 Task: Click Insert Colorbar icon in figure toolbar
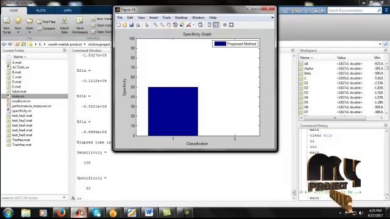pyautogui.click(x=209, y=25)
